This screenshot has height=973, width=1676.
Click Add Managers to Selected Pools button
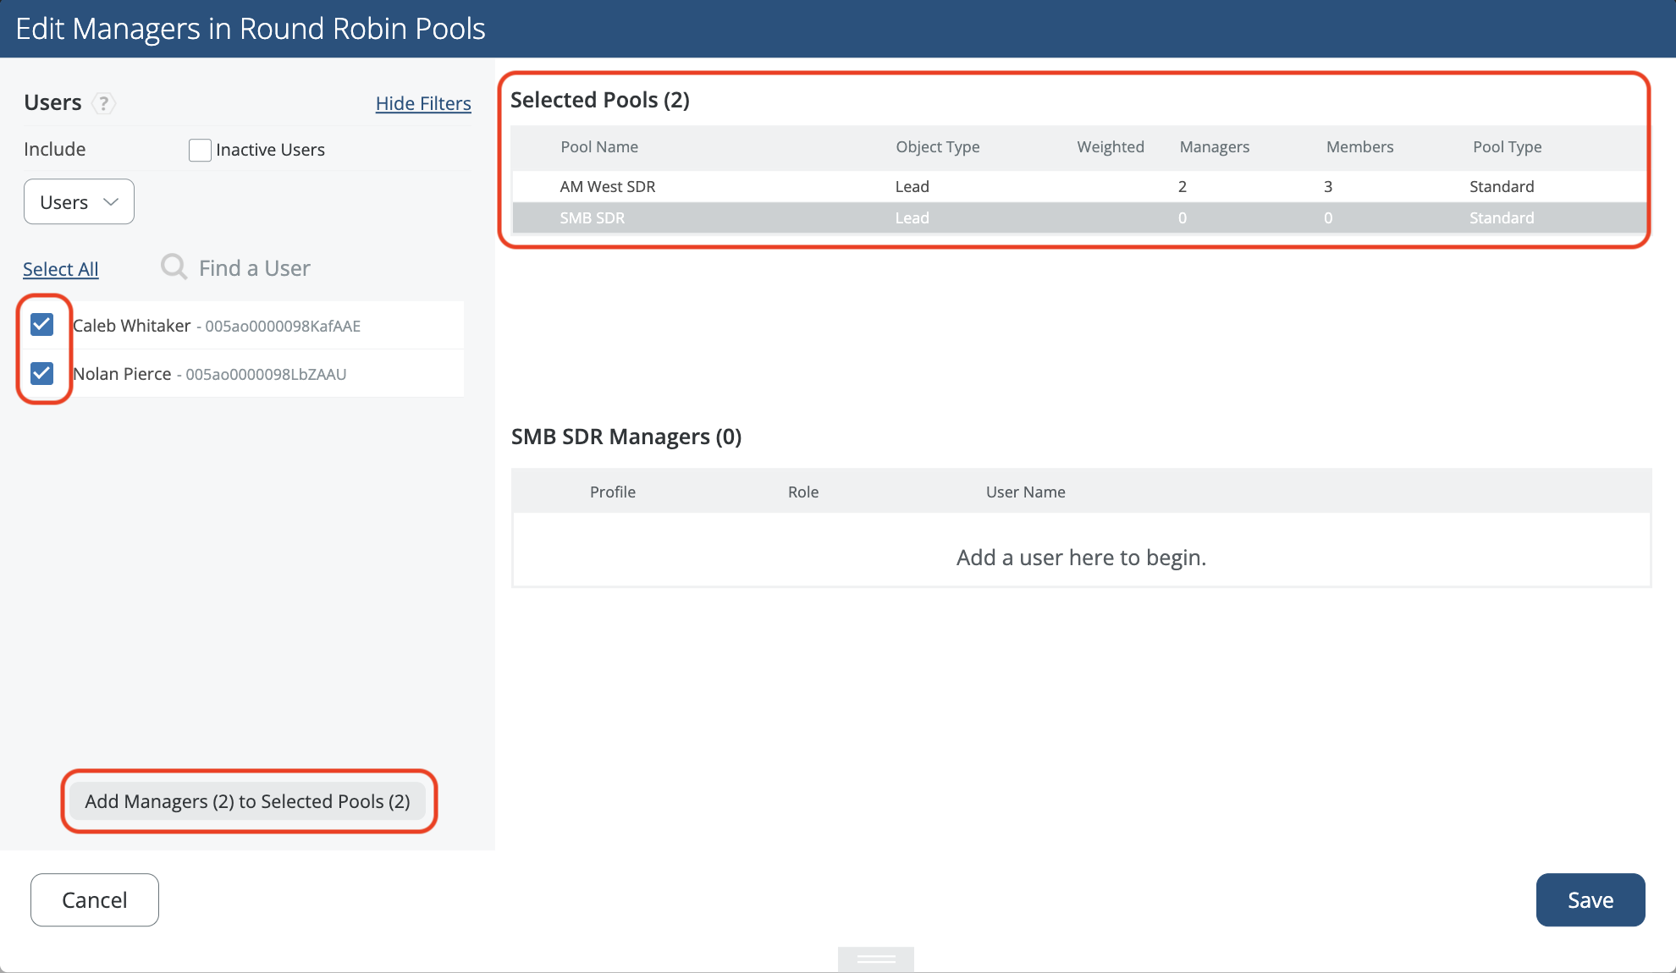247,801
